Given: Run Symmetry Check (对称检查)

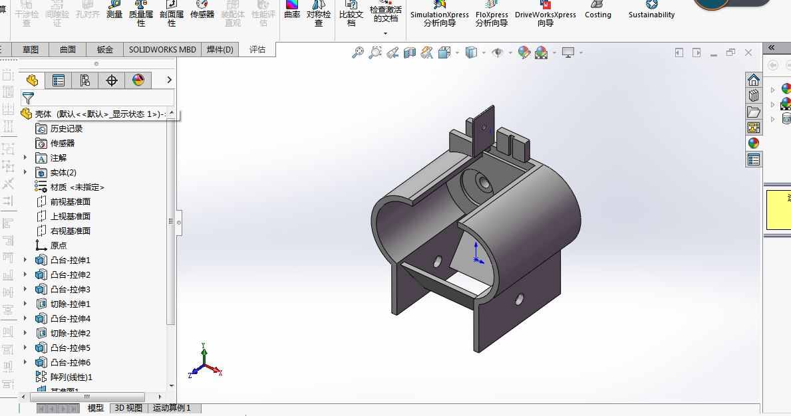Looking at the screenshot, I should click(x=319, y=14).
